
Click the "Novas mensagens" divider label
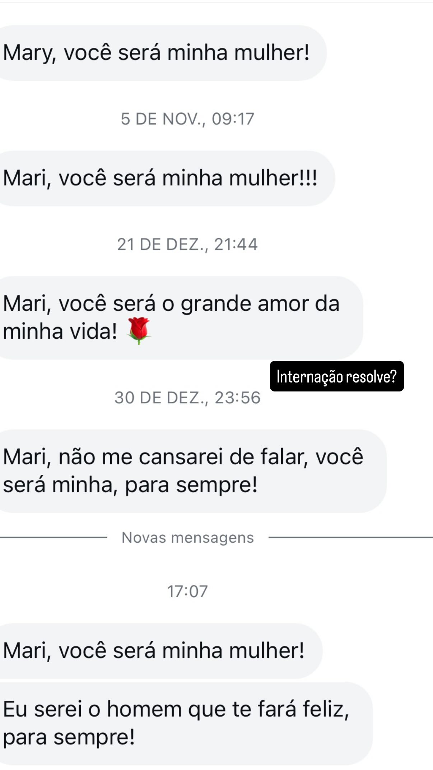[x=188, y=538]
